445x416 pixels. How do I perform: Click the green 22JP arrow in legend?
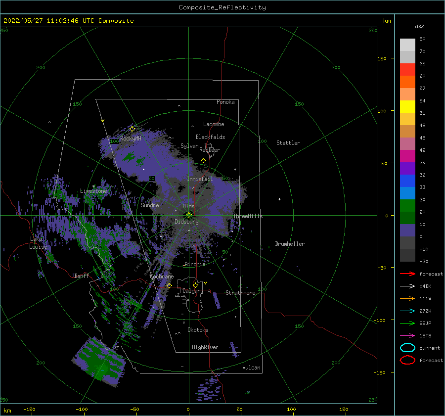407,323
